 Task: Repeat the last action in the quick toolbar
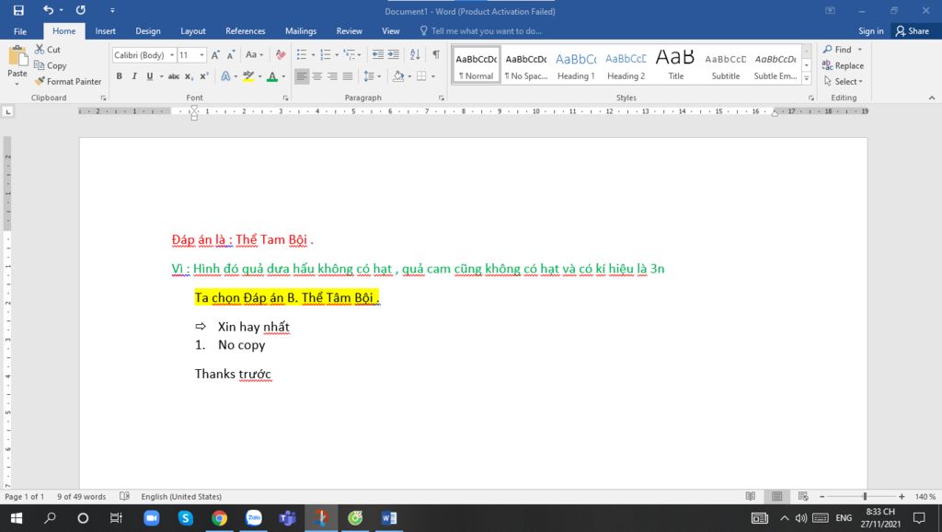(x=81, y=10)
